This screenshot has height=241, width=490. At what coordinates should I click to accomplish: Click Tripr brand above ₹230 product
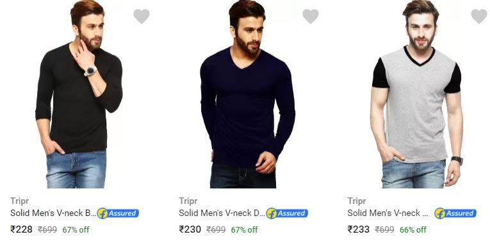pos(188,201)
